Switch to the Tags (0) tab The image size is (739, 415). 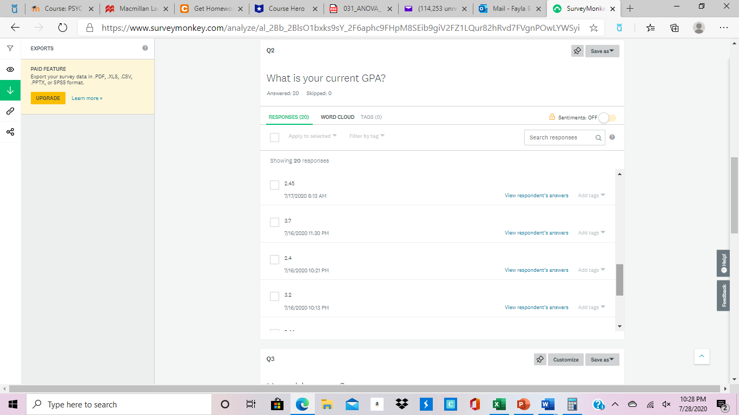tap(371, 117)
